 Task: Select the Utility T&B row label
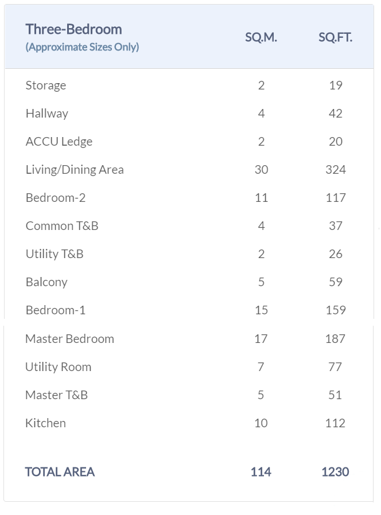pyautogui.click(x=55, y=254)
